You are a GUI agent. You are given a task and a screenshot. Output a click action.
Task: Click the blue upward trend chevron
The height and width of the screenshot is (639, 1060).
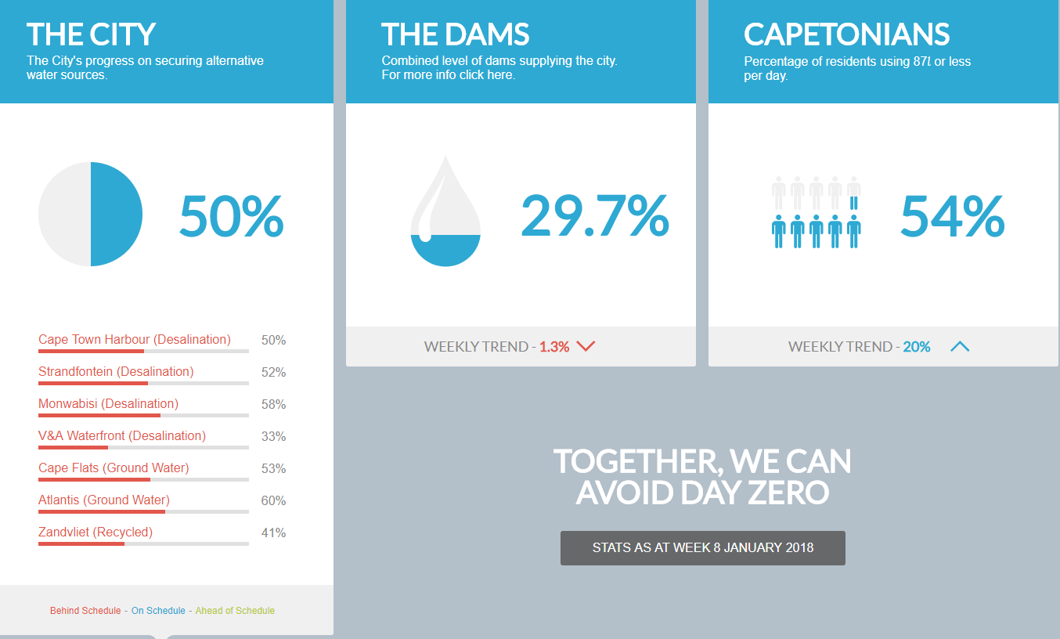point(960,346)
